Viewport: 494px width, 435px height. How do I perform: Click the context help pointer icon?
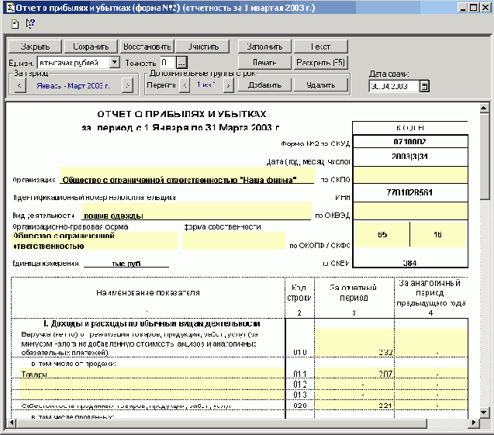pyautogui.click(x=29, y=23)
